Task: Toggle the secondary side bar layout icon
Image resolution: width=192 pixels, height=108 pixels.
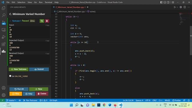Action: coord(168,2)
